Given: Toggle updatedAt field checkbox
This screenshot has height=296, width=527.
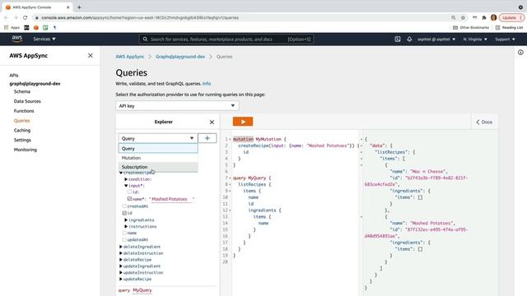Looking at the screenshot, I should 124,239.
